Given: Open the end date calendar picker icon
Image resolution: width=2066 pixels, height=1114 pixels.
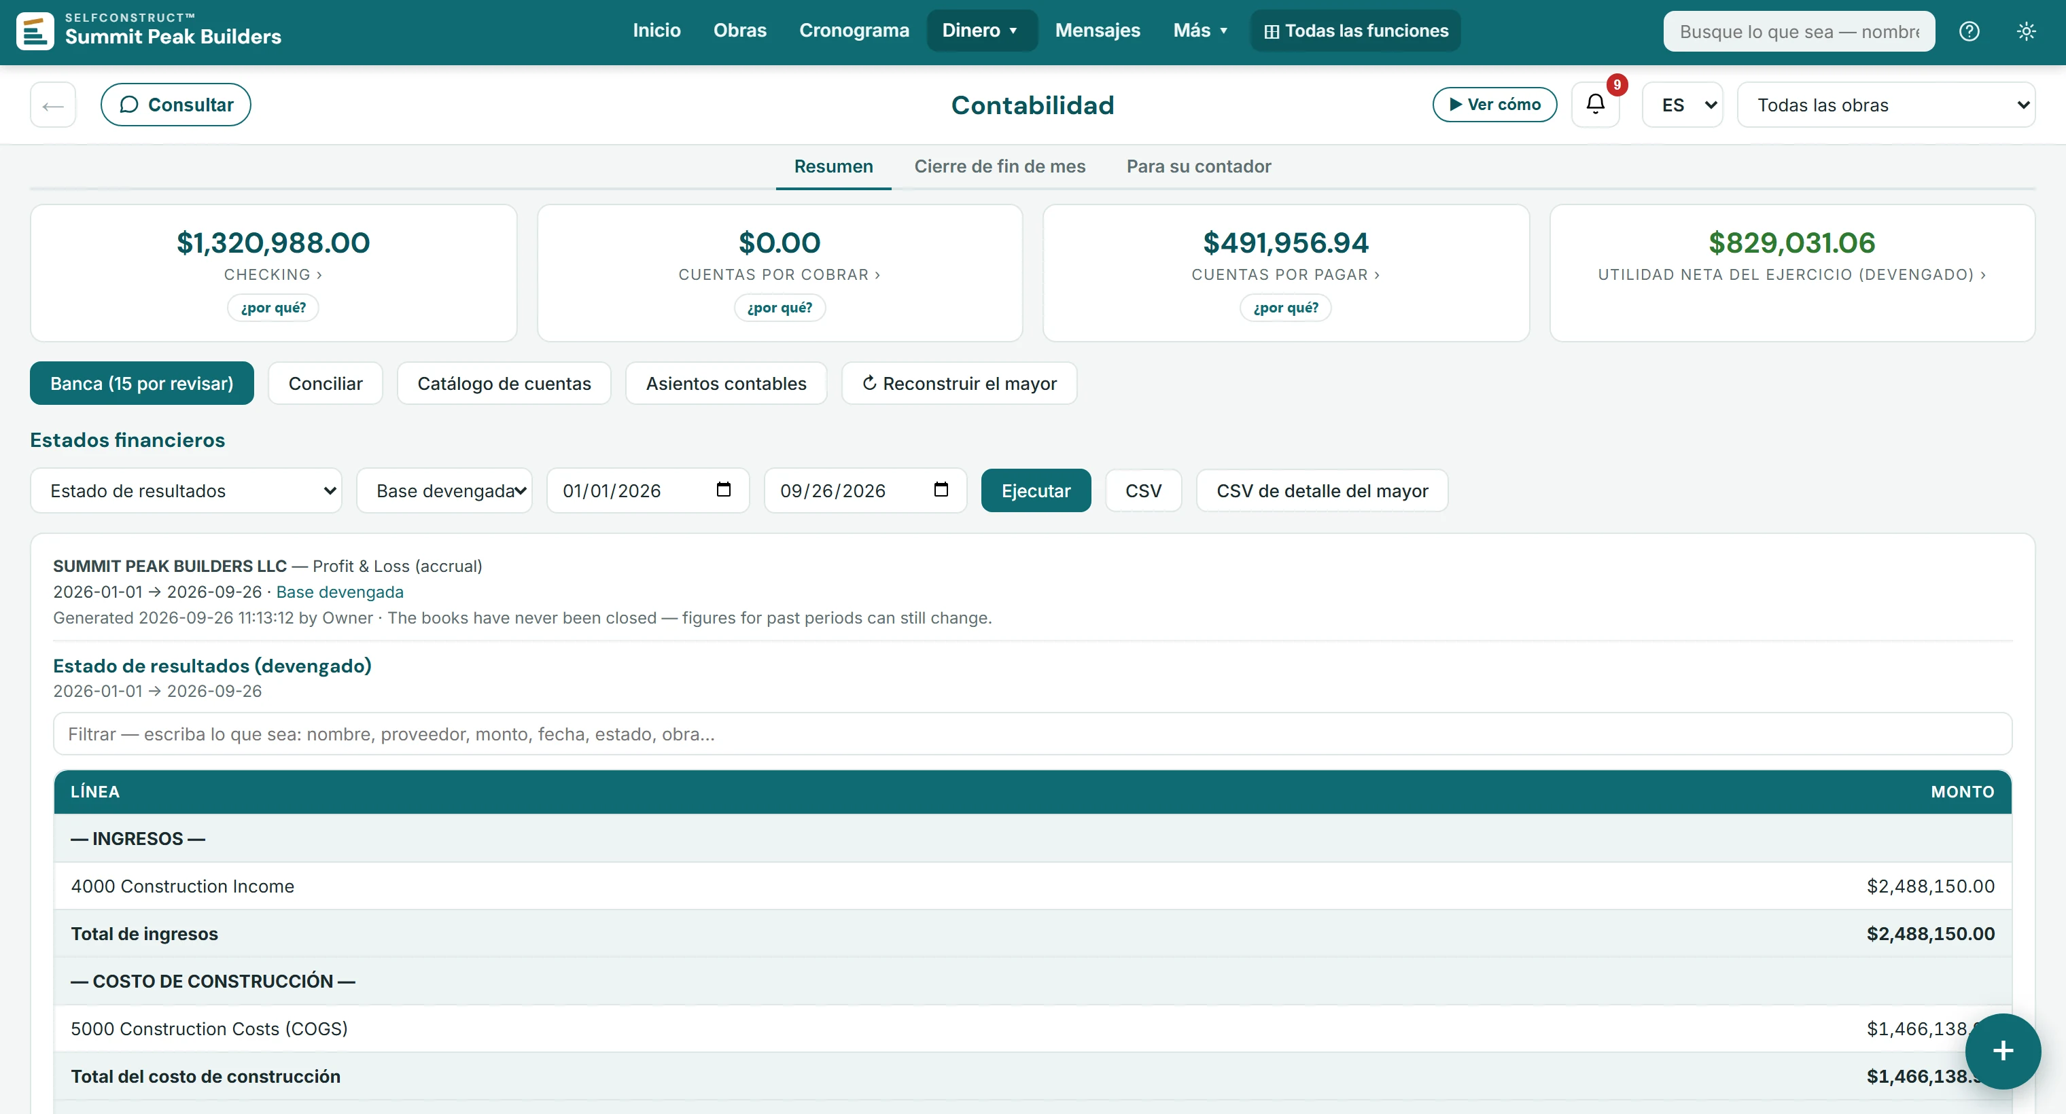Looking at the screenshot, I should (x=941, y=490).
